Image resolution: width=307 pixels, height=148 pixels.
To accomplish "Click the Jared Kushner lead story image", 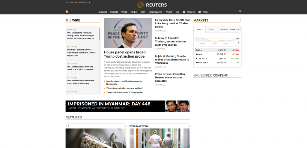I will (128, 33).
